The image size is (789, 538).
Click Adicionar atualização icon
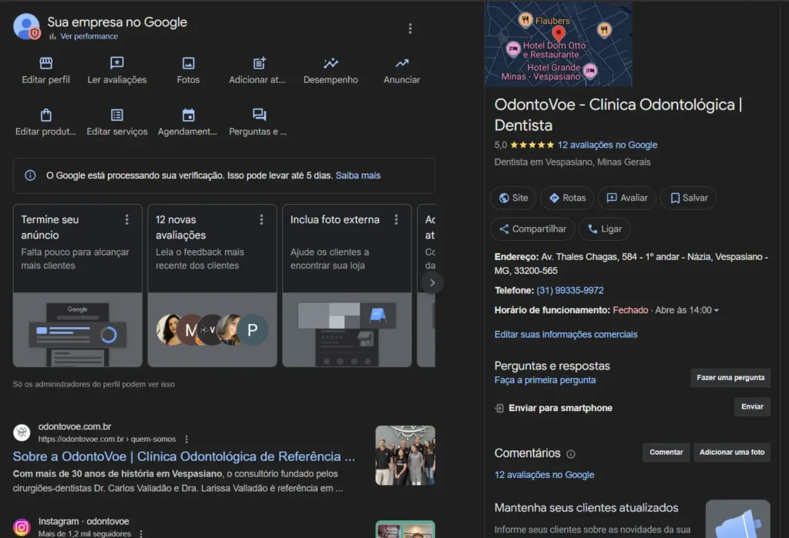(259, 63)
